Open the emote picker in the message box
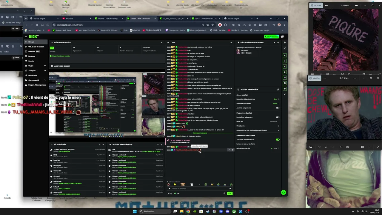The height and width of the screenshot is (215, 382). click(230, 188)
